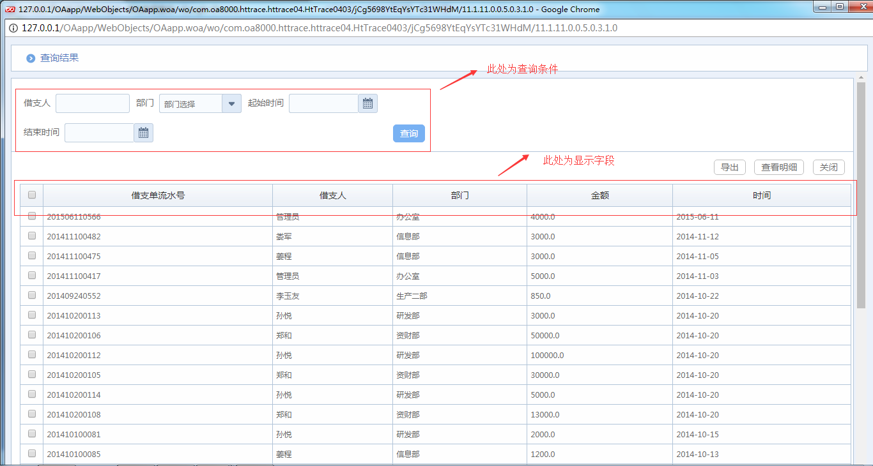The height and width of the screenshot is (466, 873).
Task: Open the start time calendar picker
Action: [x=367, y=103]
